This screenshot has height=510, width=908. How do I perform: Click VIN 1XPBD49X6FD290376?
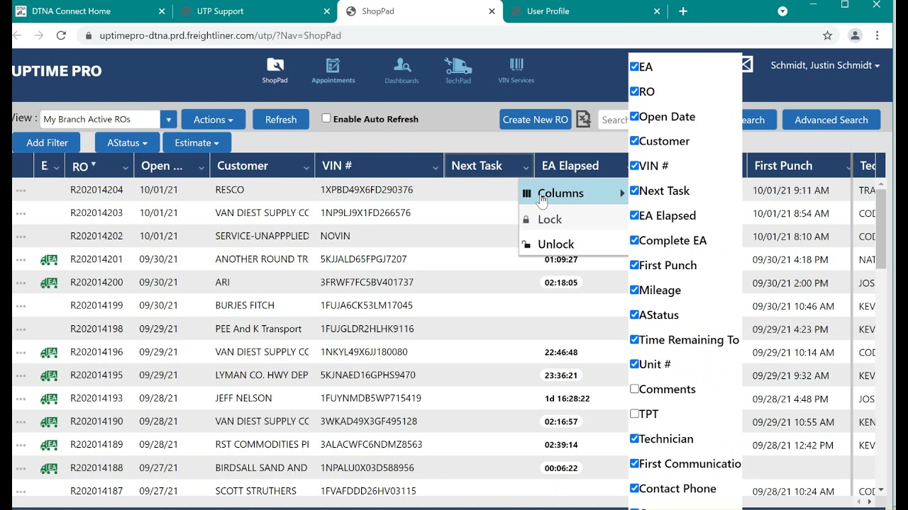[x=367, y=190]
